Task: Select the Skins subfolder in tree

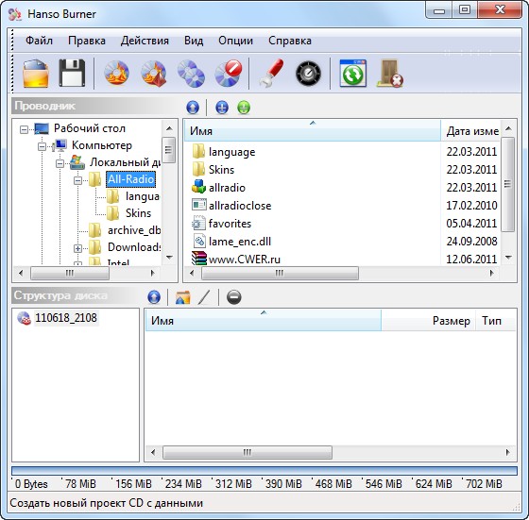Action: [x=138, y=213]
